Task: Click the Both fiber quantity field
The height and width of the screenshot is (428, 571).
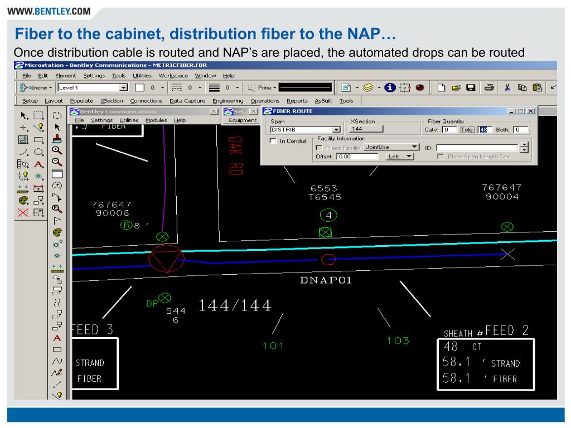Action: [x=520, y=129]
